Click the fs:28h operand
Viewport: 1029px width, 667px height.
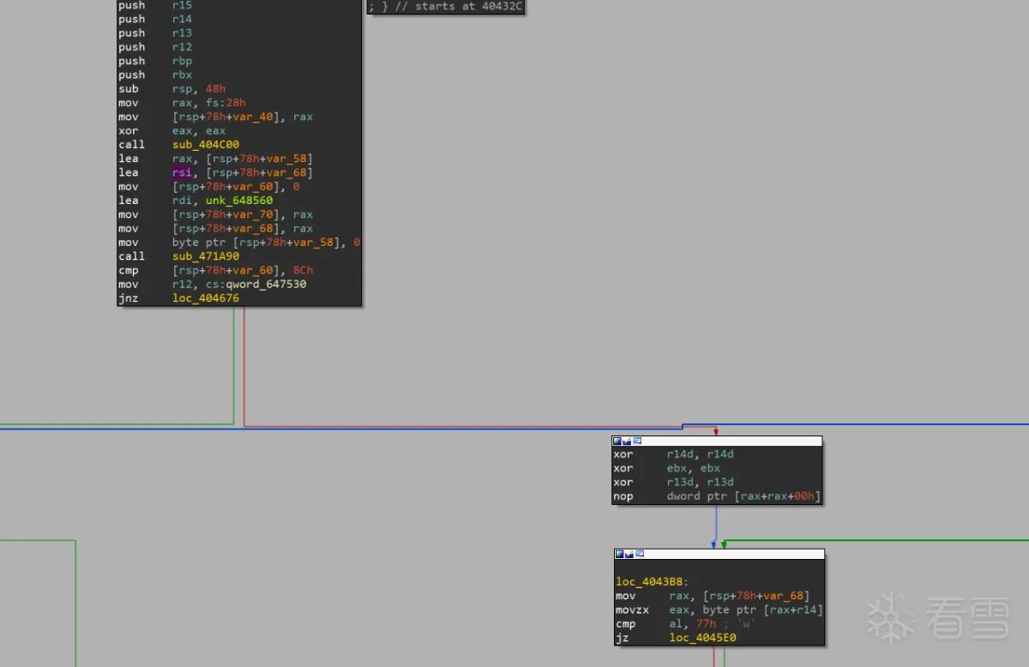click(x=226, y=103)
